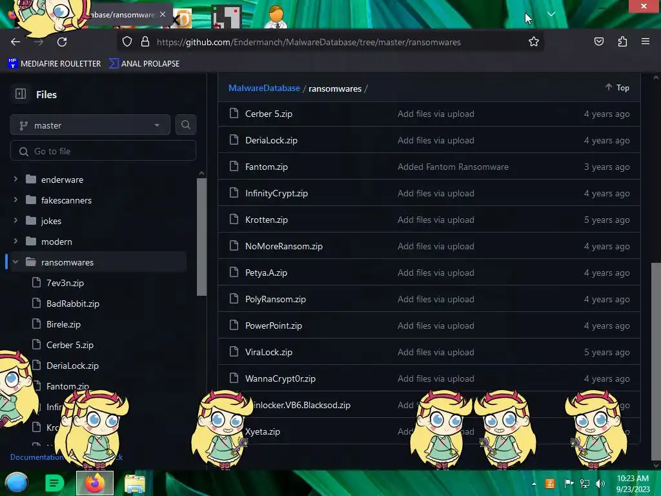Open the master branch dropdown
Viewport: 661px width, 496px height.
pyautogui.click(x=90, y=125)
